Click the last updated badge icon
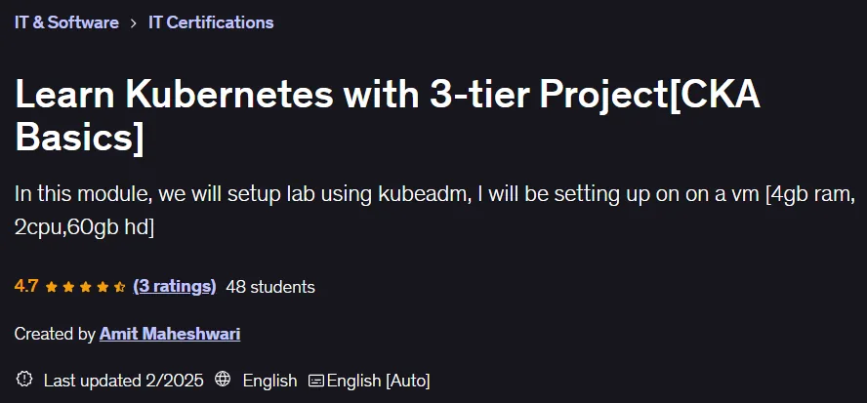867x403 pixels. click(x=24, y=380)
